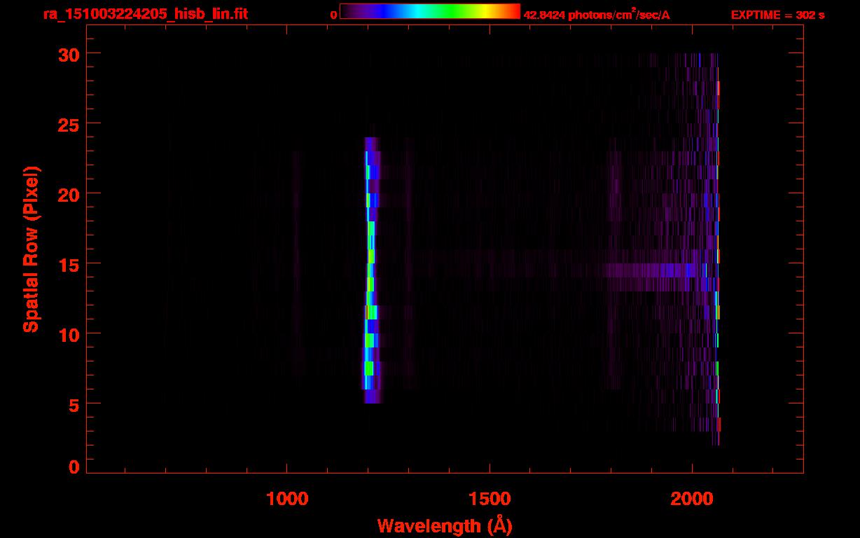Screen dimensions: 860x538
Task: Click the Spatial Row (Pixel) axis title
Action: click(31, 249)
